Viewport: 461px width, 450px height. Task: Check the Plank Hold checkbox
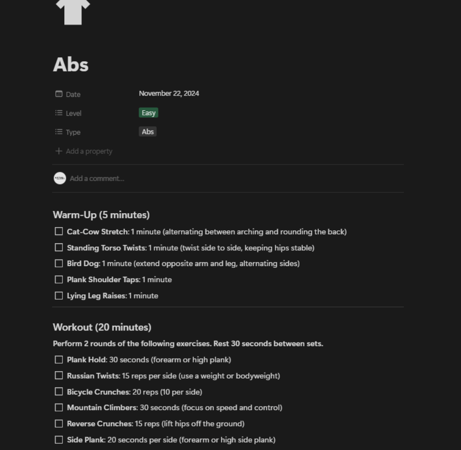(x=59, y=359)
